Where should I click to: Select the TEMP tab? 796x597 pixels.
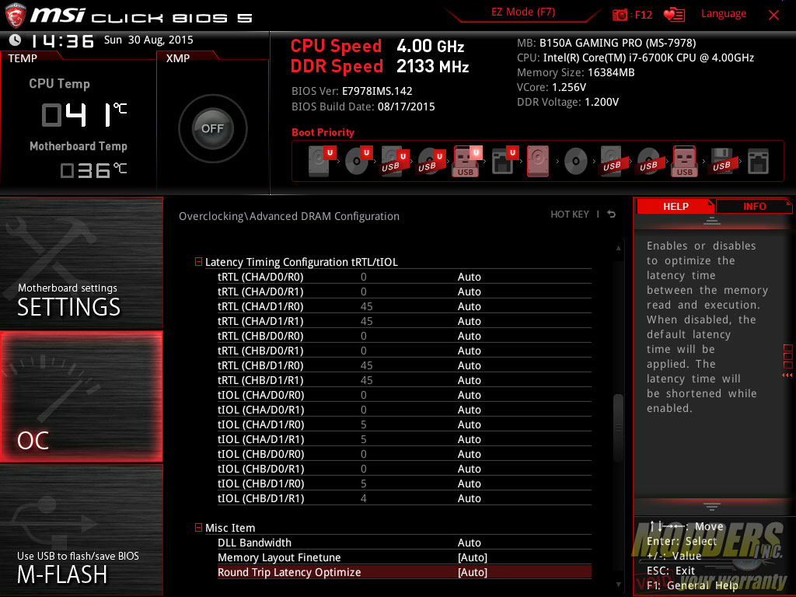23,58
